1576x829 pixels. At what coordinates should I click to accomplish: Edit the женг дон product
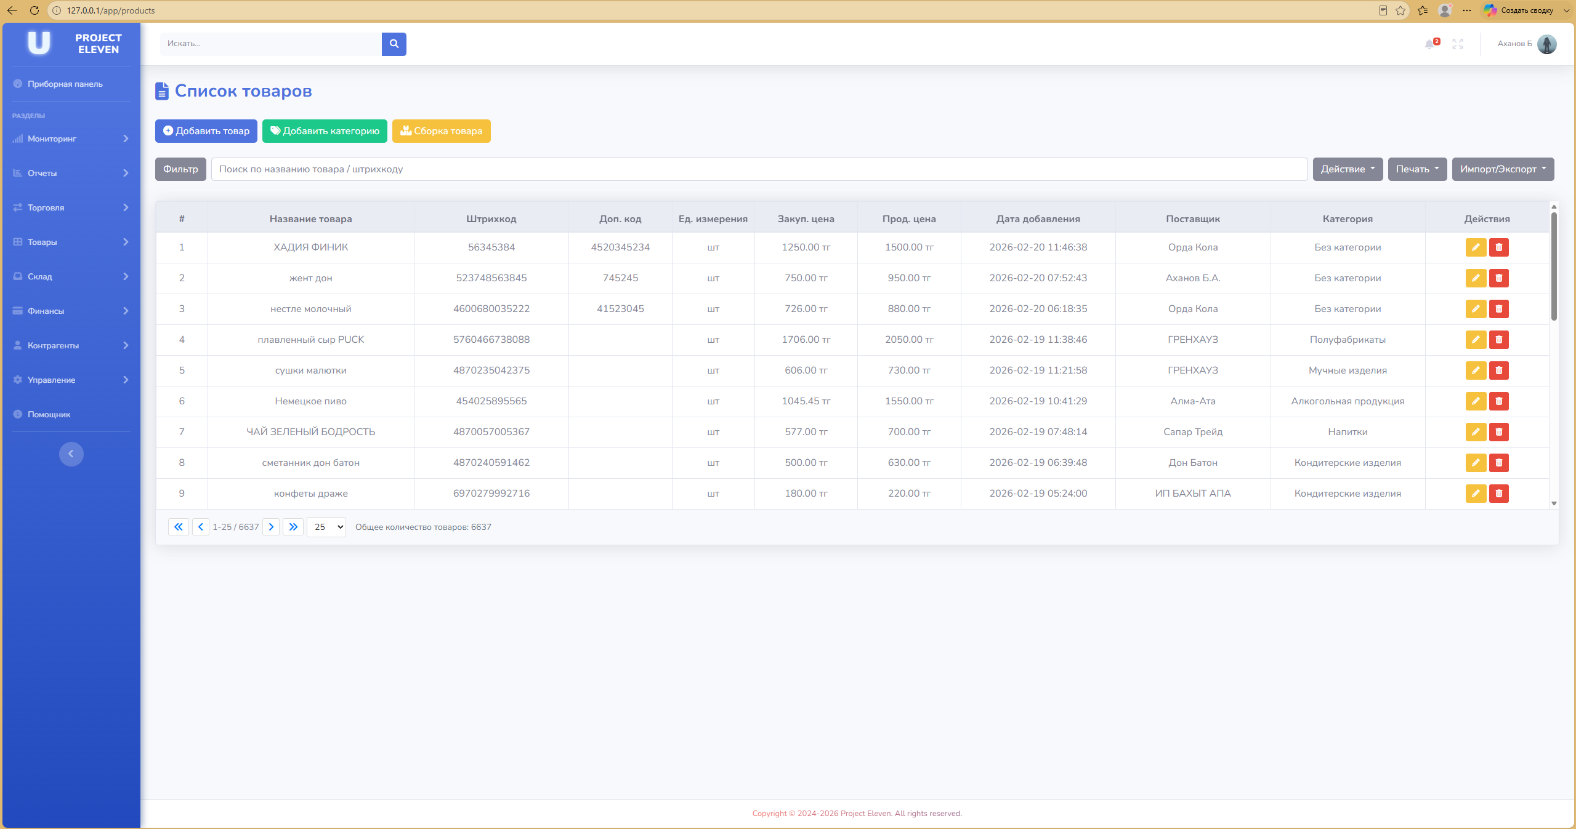[1476, 278]
